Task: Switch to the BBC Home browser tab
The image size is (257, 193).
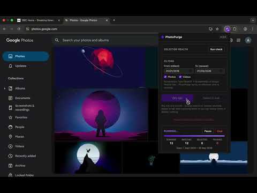Action: (x=39, y=20)
